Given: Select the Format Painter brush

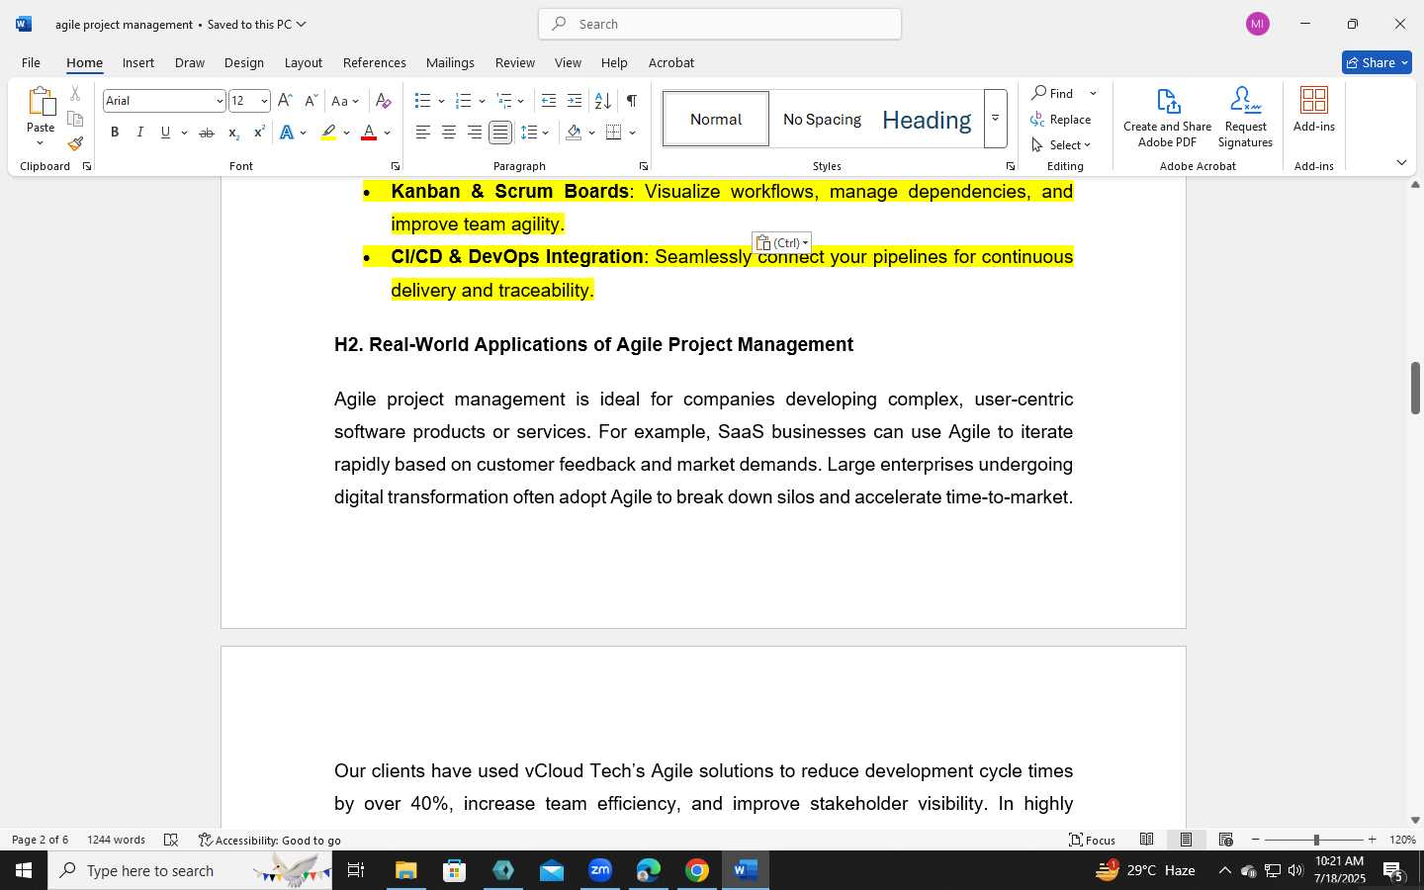Looking at the screenshot, I should point(75,143).
